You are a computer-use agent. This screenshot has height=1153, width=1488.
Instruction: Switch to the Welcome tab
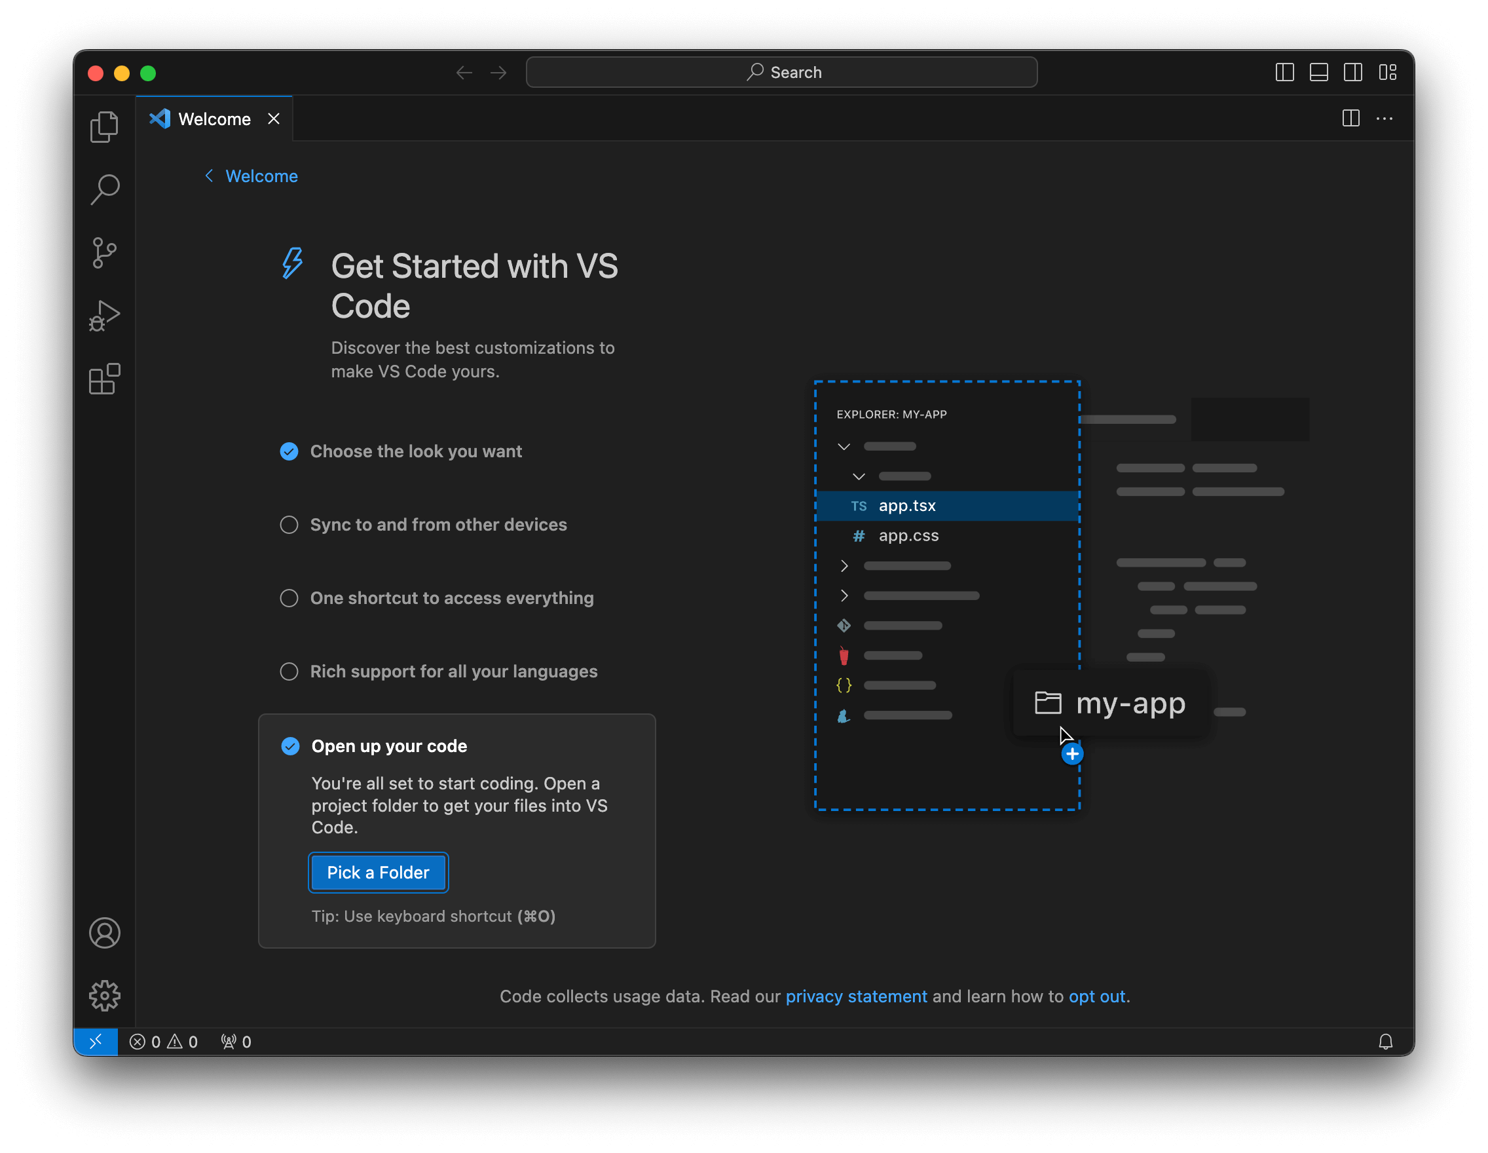(x=214, y=118)
